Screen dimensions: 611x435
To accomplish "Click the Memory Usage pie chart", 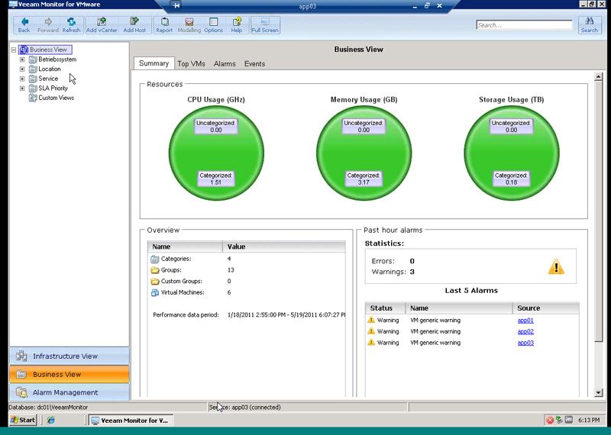I will 364,153.
